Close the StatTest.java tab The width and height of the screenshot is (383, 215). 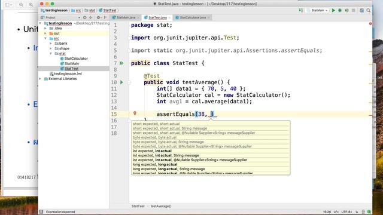(x=169, y=17)
